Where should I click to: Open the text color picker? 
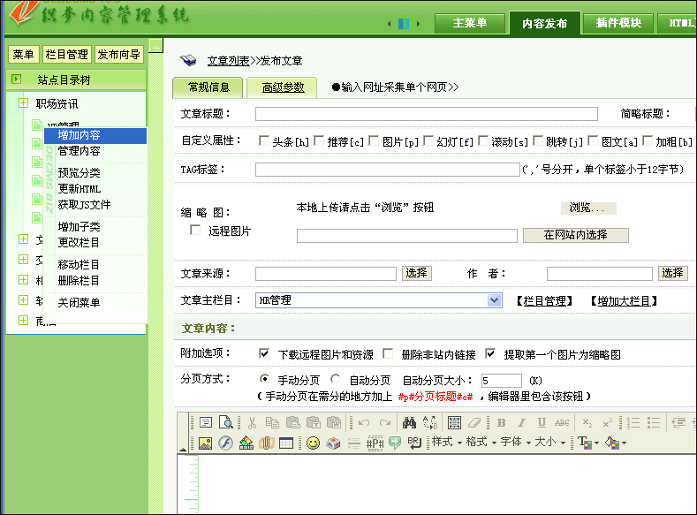click(586, 443)
